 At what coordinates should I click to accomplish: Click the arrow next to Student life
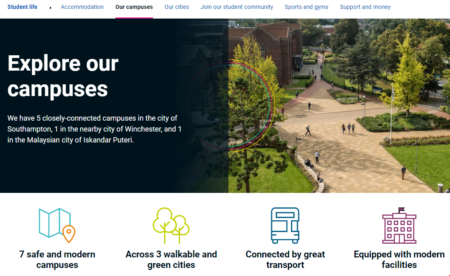point(50,7)
